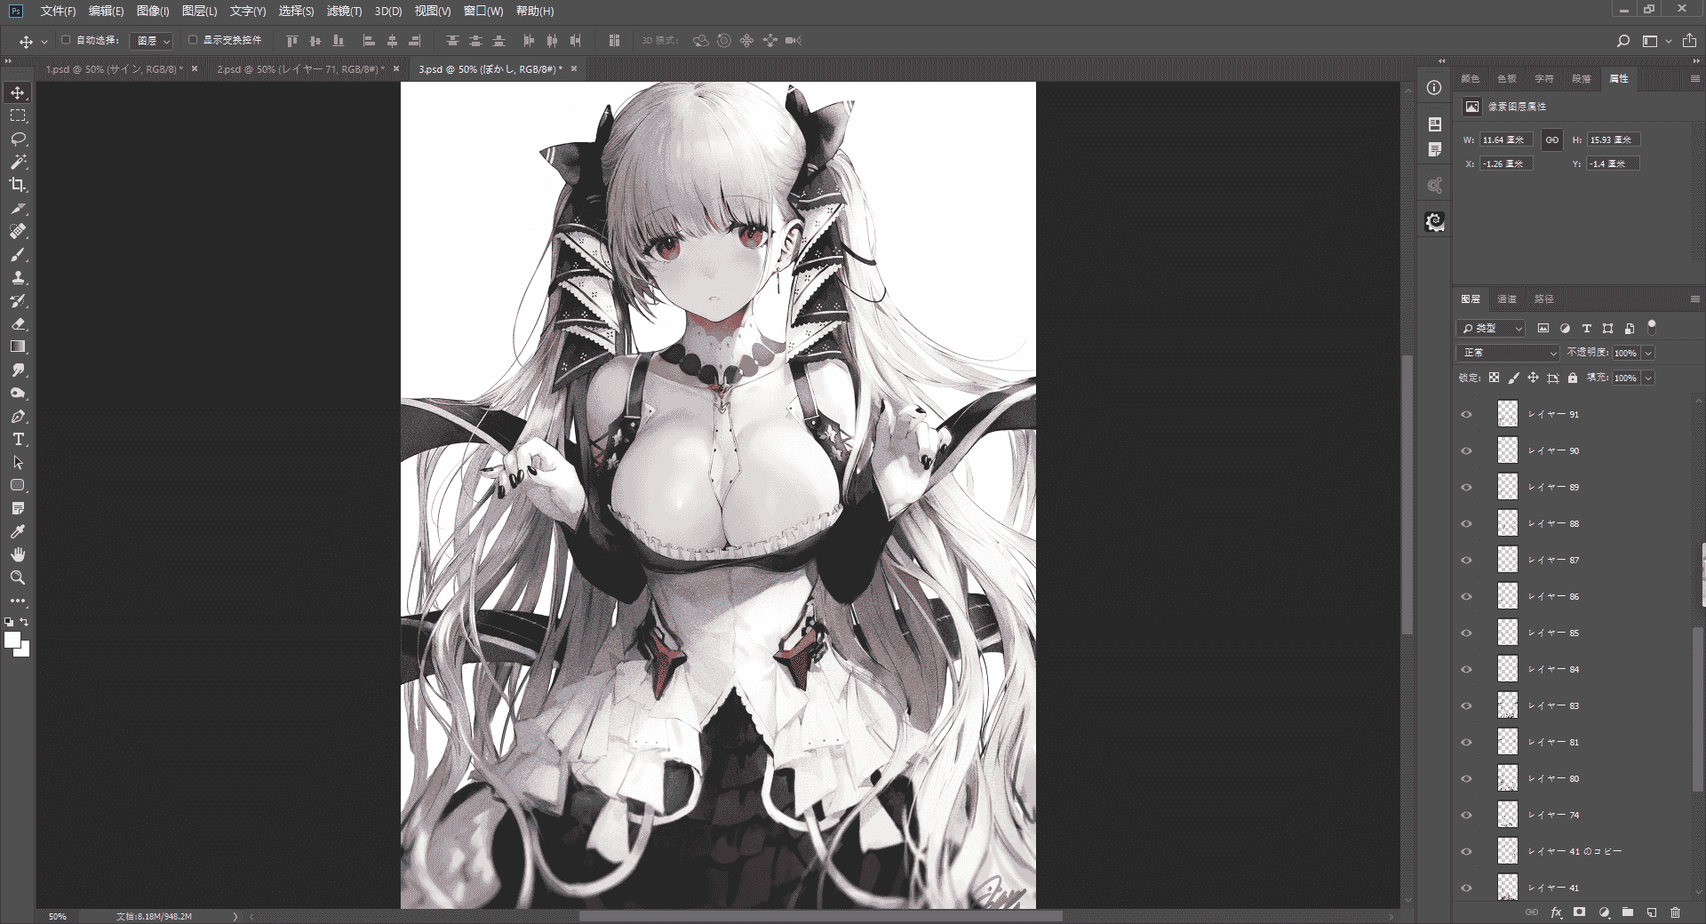The width and height of the screenshot is (1706, 924).
Task: Open the 滤镜(T) menu
Action: click(344, 12)
